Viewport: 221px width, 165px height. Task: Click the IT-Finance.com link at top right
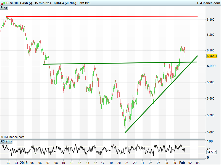[208, 3]
